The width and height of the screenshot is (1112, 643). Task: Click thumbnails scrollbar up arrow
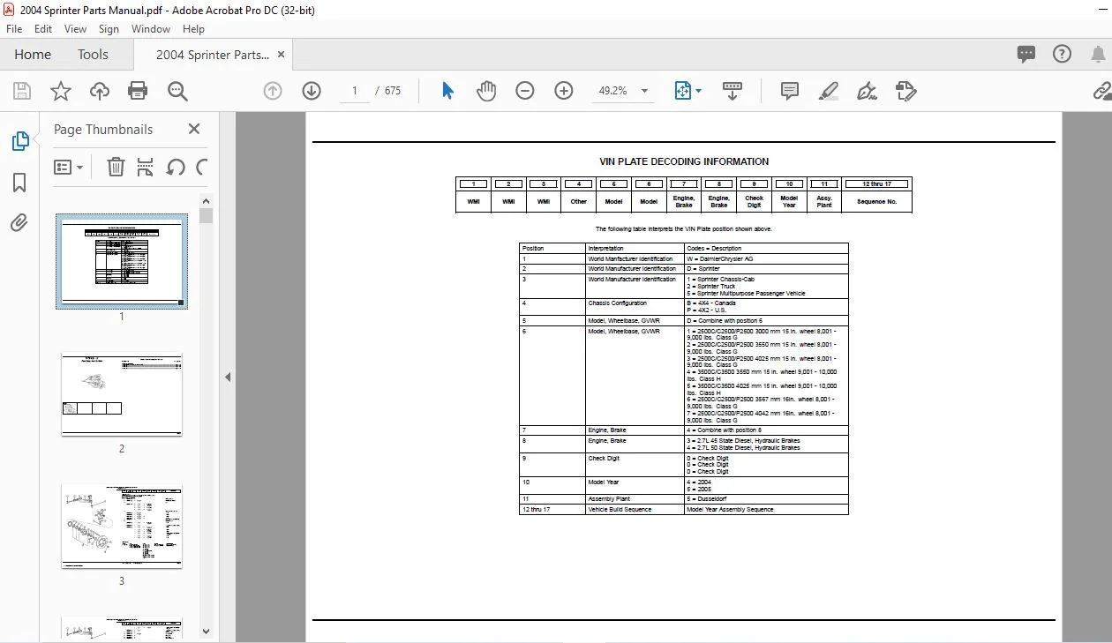[x=207, y=200]
